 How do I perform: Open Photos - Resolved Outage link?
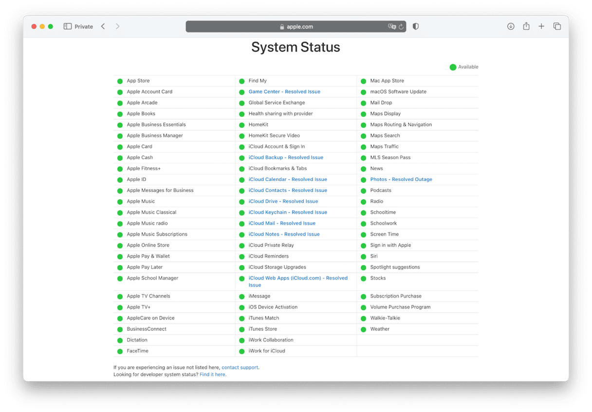[x=401, y=179]
